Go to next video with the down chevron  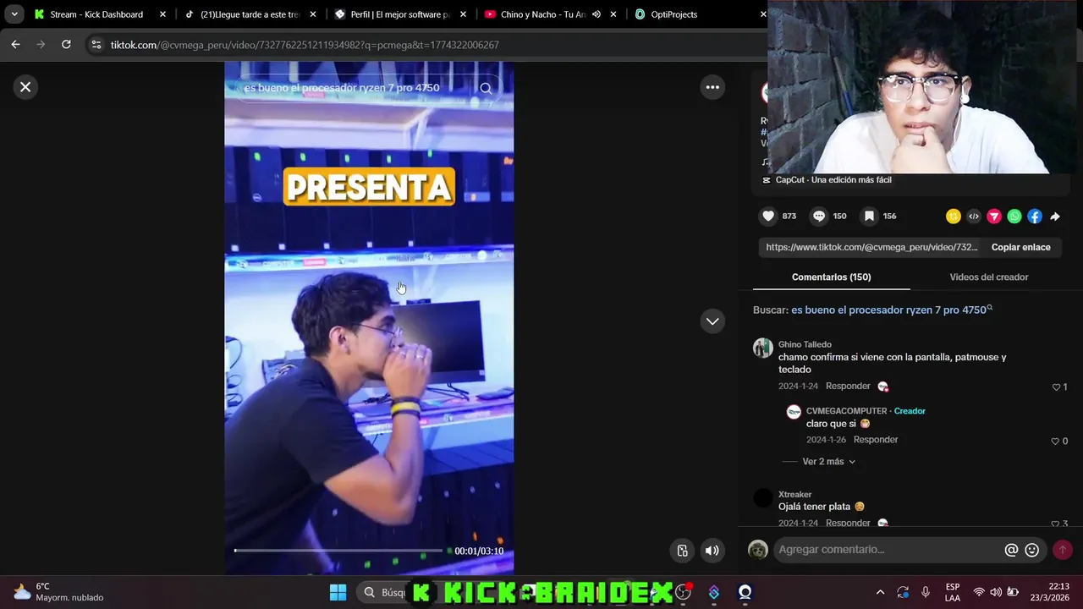[x=712, y=321]
